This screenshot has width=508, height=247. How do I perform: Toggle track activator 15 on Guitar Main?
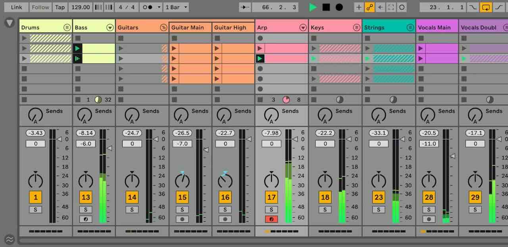pos(182,197)
